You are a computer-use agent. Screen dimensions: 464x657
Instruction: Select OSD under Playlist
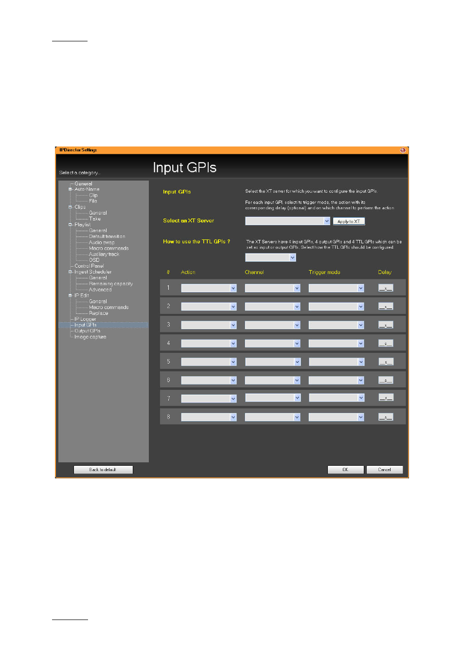click(x=94, y=260)
